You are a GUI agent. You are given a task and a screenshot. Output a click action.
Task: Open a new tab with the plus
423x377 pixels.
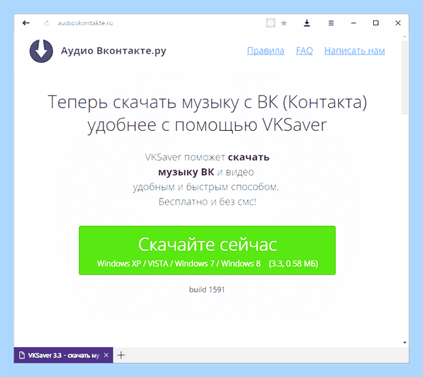(x=121, y=355)
